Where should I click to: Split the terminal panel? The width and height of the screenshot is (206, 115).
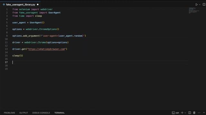tap(190, 113)
